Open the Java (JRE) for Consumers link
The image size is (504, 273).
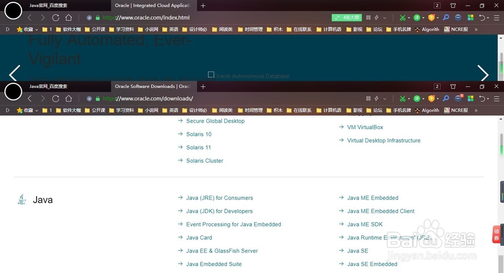(220, 198)
